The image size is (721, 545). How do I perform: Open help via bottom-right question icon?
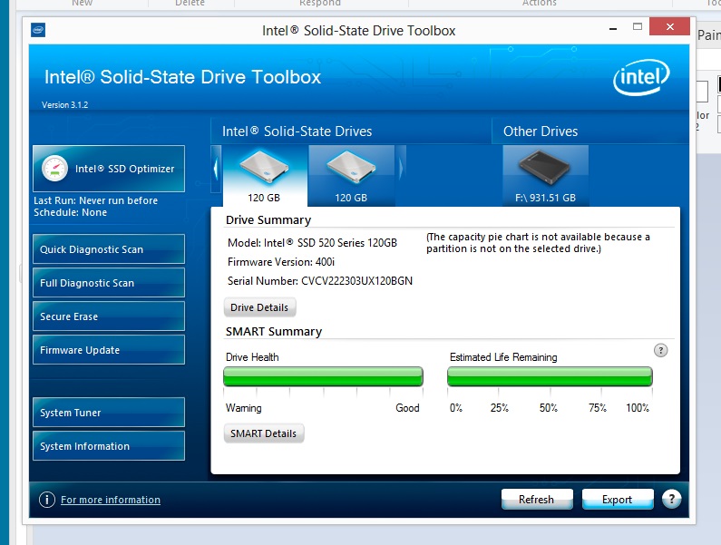[671, 499]
